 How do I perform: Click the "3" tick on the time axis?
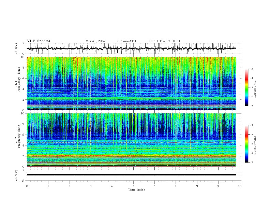[91, 186]
